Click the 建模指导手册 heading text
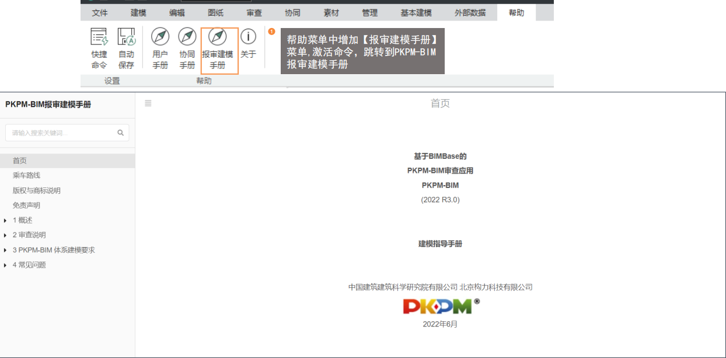 coord(440,244)
